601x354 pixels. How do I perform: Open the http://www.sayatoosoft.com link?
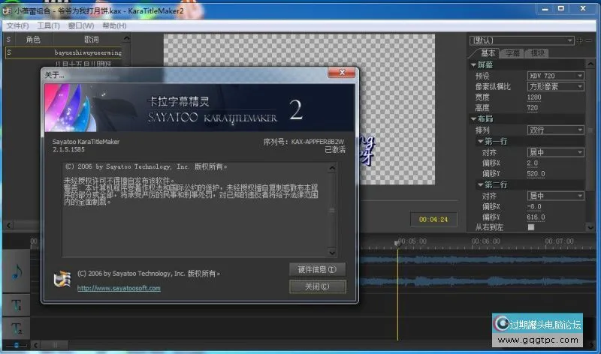[119, 288]
